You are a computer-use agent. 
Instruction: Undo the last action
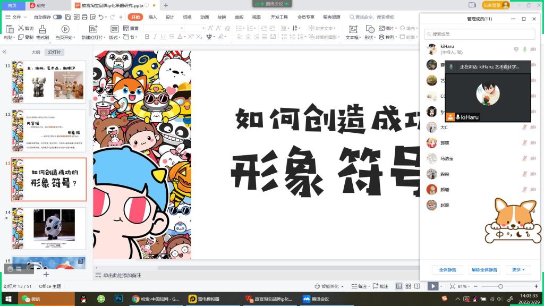(x=101, y=17)
